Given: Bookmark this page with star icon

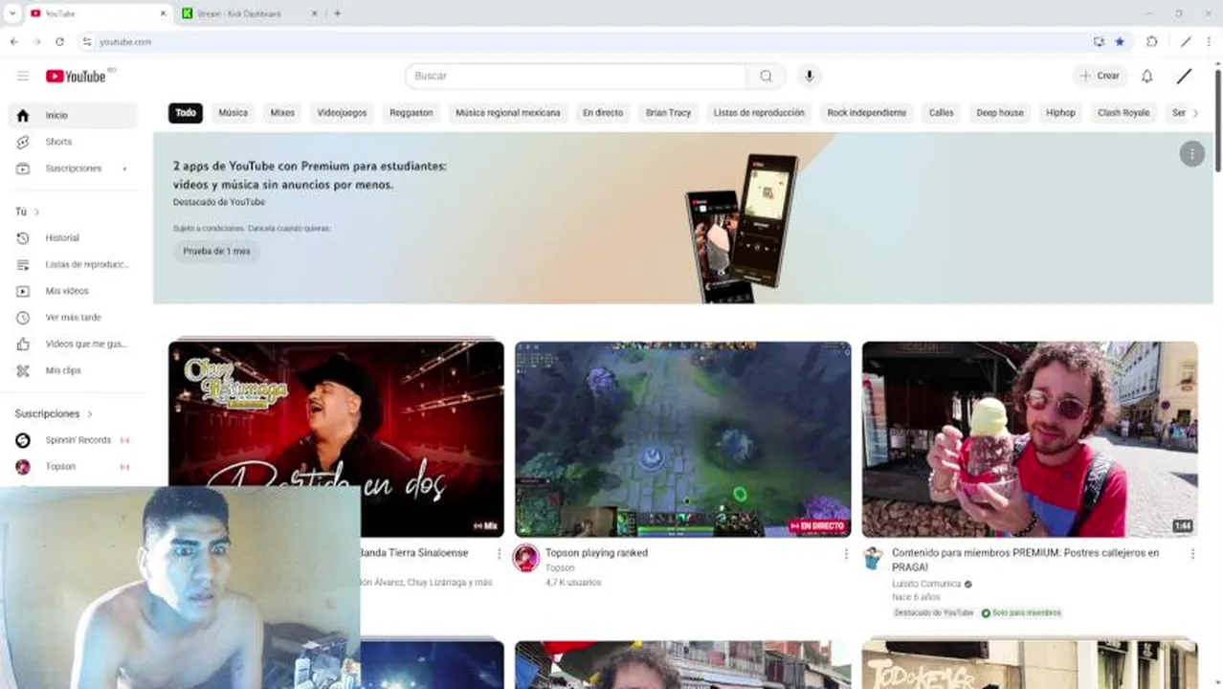Looking at the screenshot, I should pos(1120,41).
